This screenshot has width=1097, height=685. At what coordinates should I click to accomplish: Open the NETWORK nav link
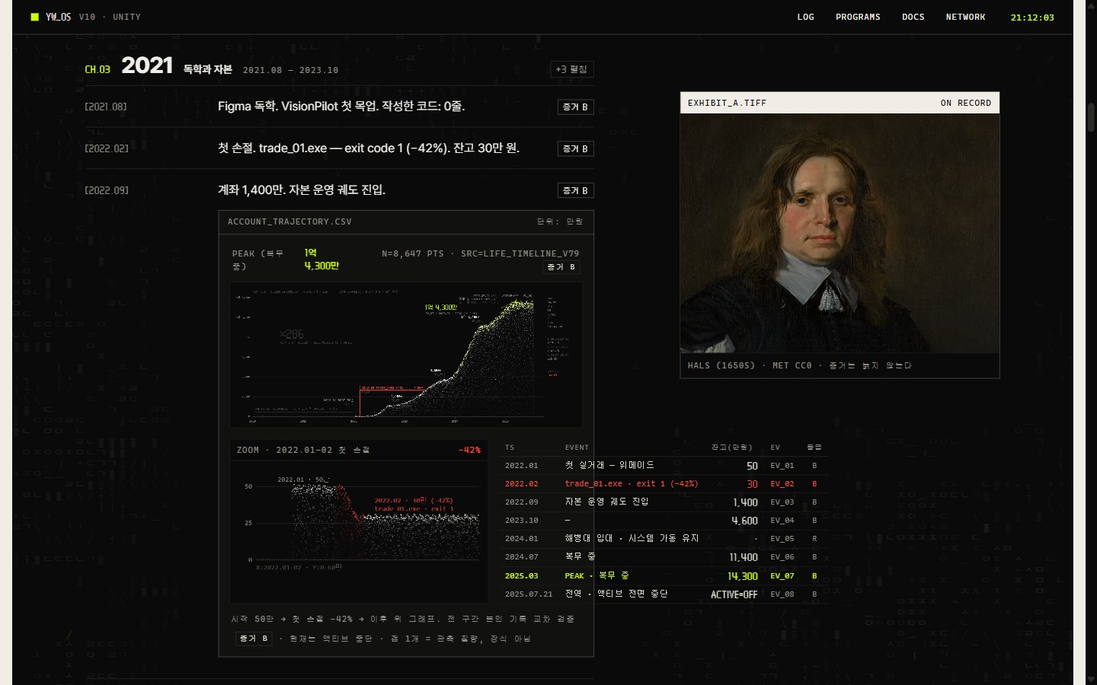965,17
